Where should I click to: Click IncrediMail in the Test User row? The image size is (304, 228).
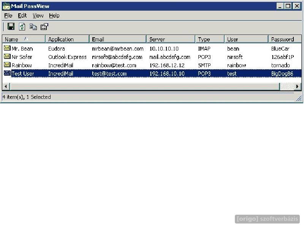[61, 74]
